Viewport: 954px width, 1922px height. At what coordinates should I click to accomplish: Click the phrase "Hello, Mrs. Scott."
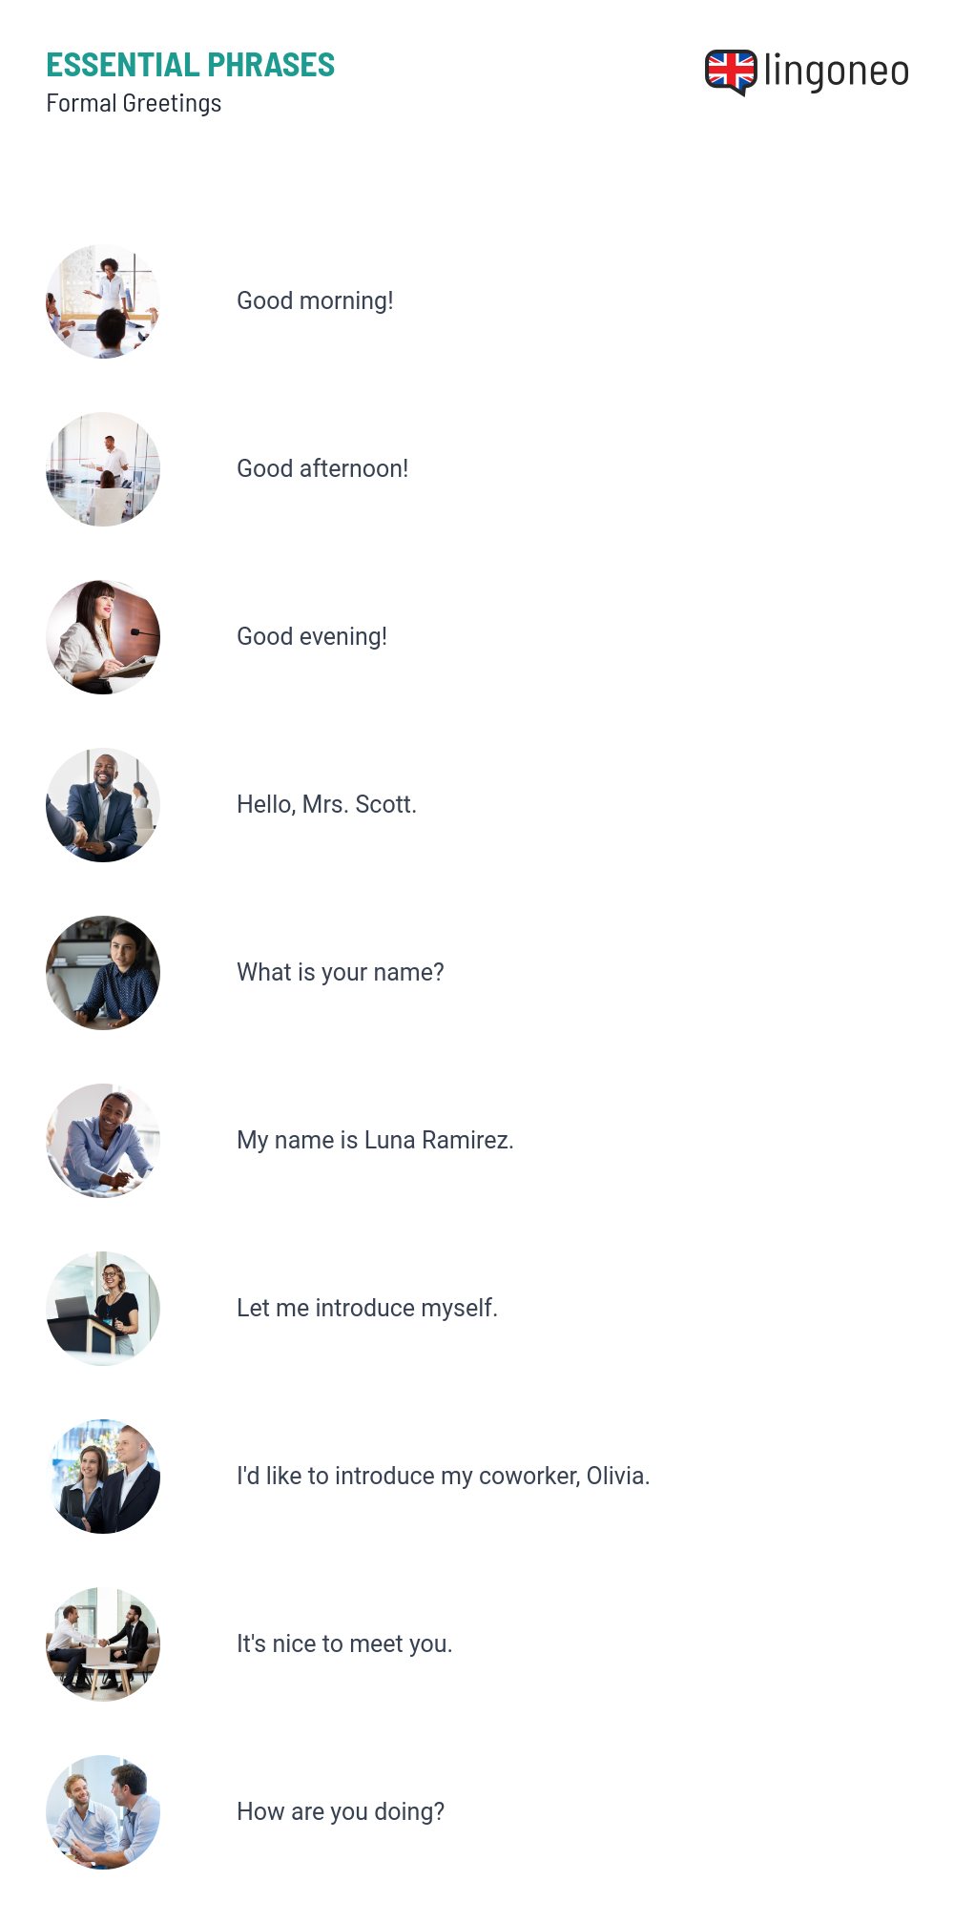pos(326,805)
